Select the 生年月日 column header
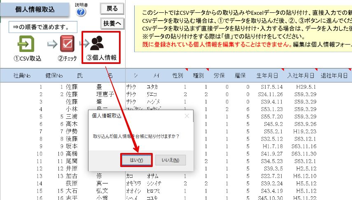This screenshot has height=200, width=352. tap(267, 75)
